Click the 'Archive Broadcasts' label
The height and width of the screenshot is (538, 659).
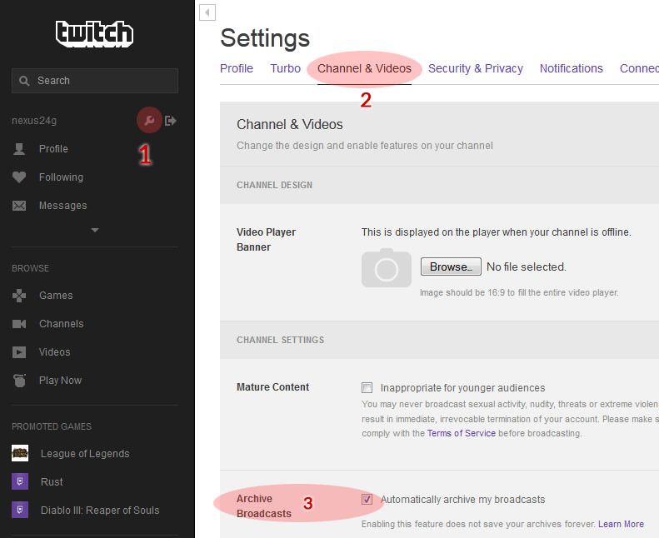(x=264, y=506)
